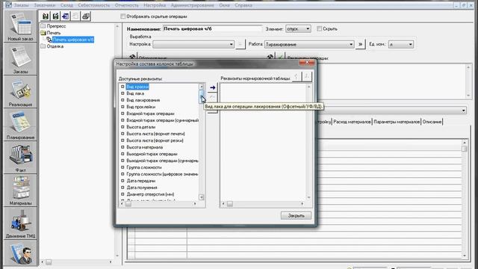
Task: Tick the box beside Вид проклейки
Action: pos(122,107)
